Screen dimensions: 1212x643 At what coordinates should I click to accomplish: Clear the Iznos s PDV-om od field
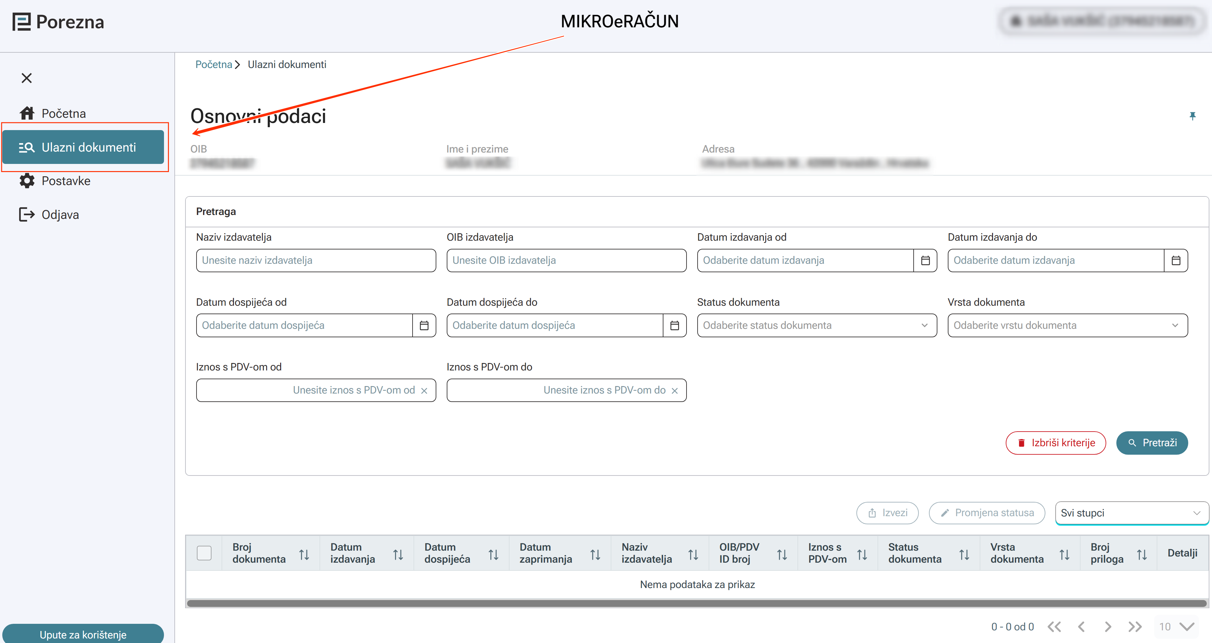[424, 390]
